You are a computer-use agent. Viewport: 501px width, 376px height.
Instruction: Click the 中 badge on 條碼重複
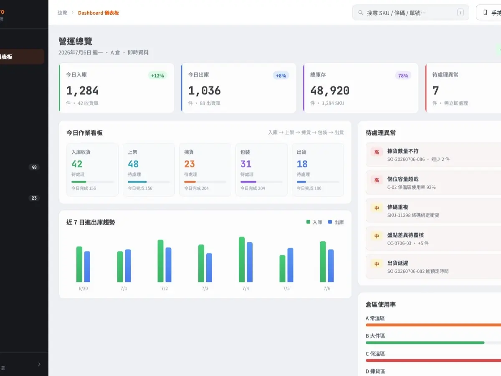click(x=377, y=208)
